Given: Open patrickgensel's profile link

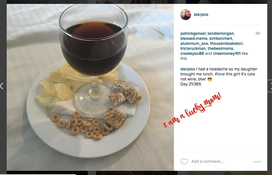Looking at the screenshot, I should [193, 33].
